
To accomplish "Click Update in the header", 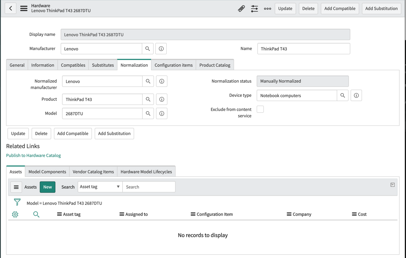I will tap(285, 9).
